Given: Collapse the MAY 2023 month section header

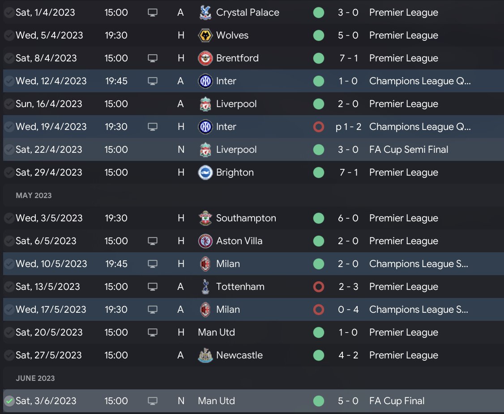Looking at the screenshot, I should click(x=34, y=195).
